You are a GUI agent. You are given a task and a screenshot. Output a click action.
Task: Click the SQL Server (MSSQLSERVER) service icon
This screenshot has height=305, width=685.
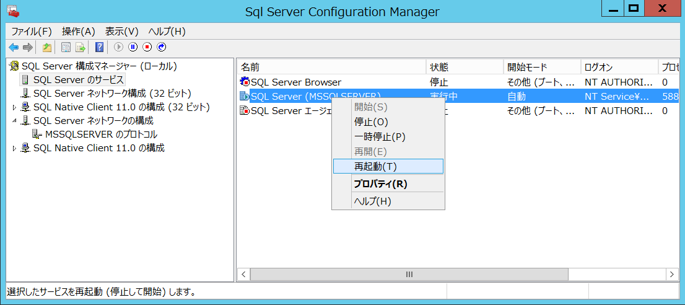[x=245, y=96]
